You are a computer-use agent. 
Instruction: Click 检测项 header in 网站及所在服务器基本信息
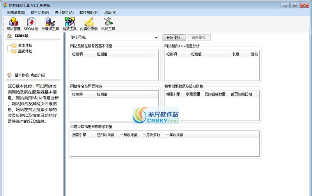point(82,54)
